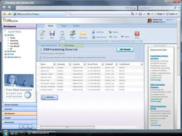182x136 pixels.
Task: Click the description field placeholder text
Action: [53, 54]
